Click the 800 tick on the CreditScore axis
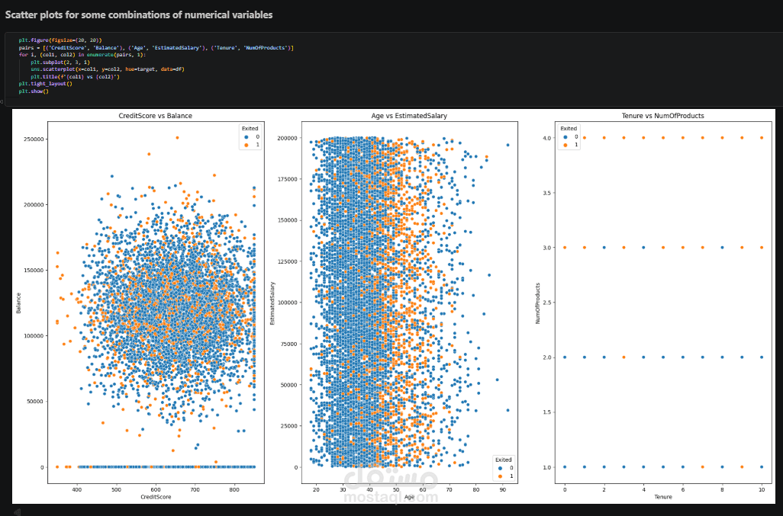The height and width of the screenshot is (516, 783). pyautogui.click(x=234, y=489)
